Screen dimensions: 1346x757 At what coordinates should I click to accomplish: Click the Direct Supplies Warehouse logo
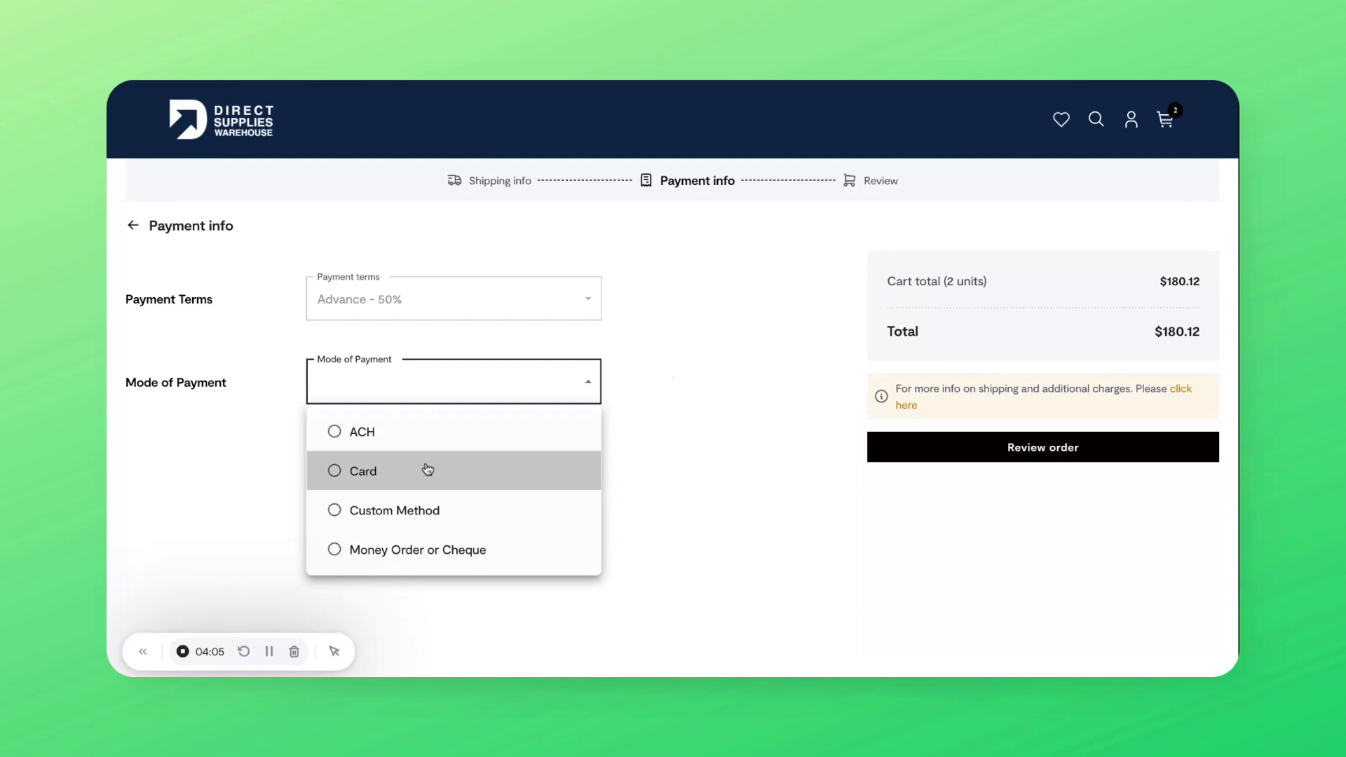pos(221,119)
